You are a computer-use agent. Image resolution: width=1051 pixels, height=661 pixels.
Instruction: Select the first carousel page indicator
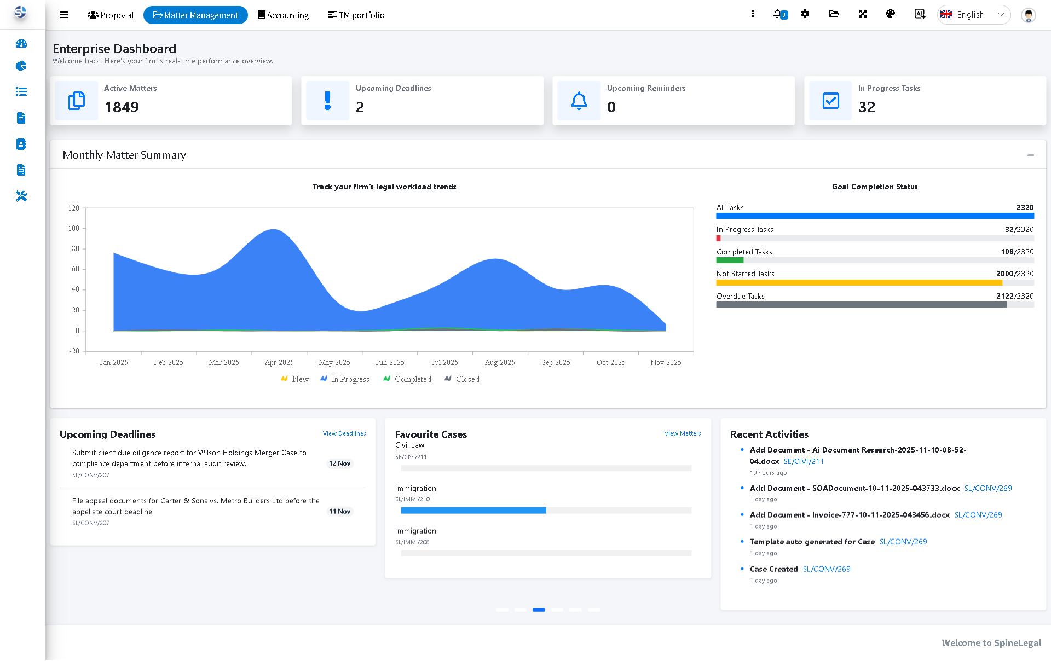pyautogui.click(x=502, y=610)
